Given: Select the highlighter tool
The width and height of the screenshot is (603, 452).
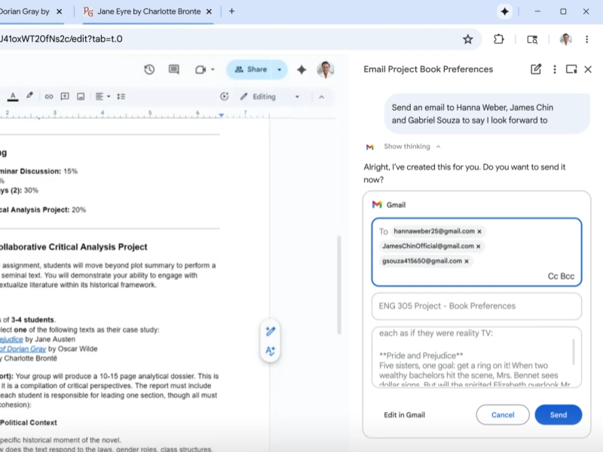Looking at the screenshot, I should click(x=29, y=96).
